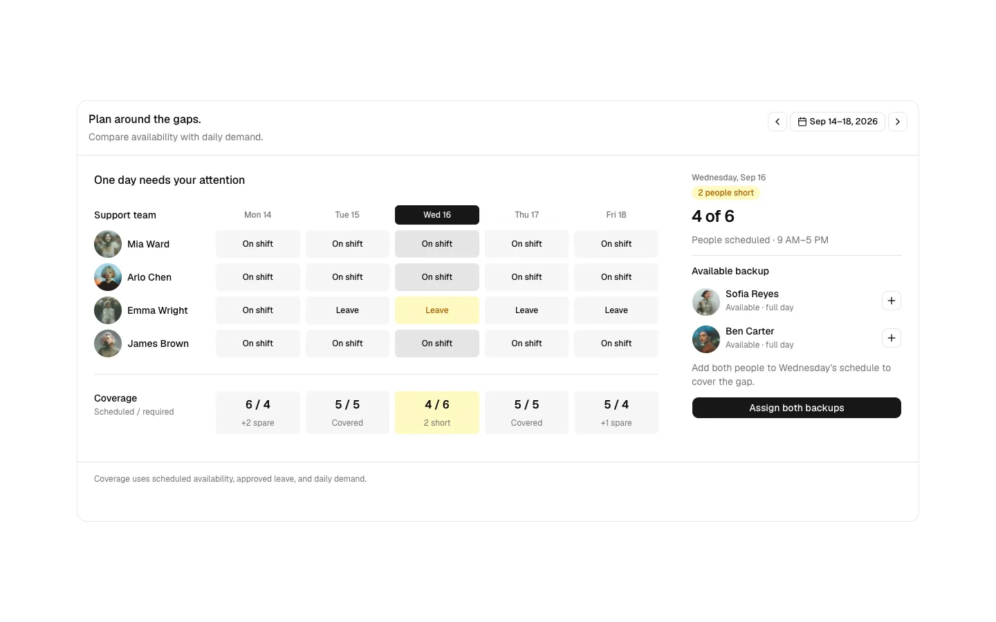Image resolution: width=996 pixels, height=622 pixels.
Task: Click Emma Wright's Tuesday Leave cell
Action: pos(347,310)
